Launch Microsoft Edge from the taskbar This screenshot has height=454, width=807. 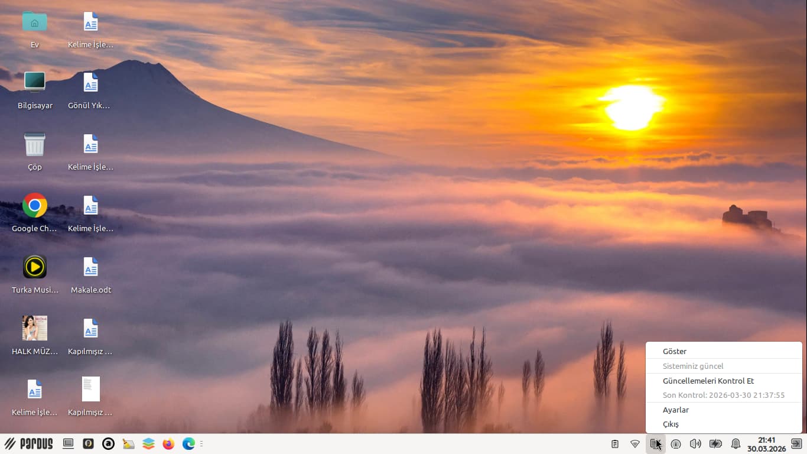(188, 443)
